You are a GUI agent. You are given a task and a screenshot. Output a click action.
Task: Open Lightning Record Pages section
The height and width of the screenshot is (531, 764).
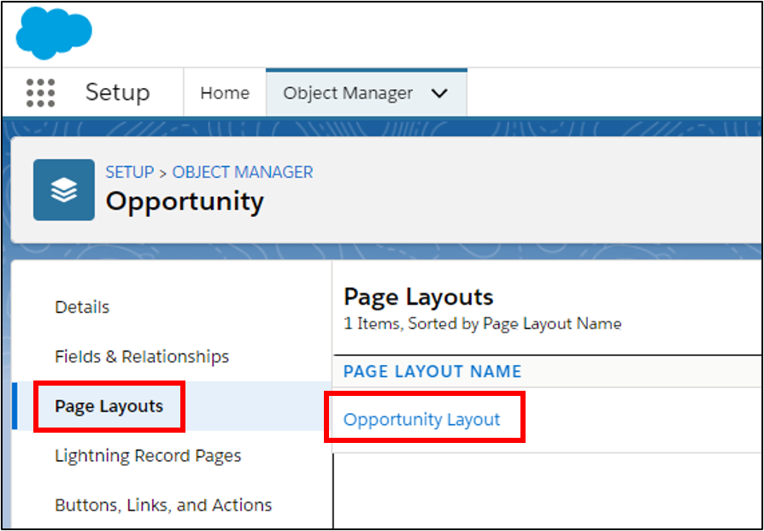click(x=147, y=456)
